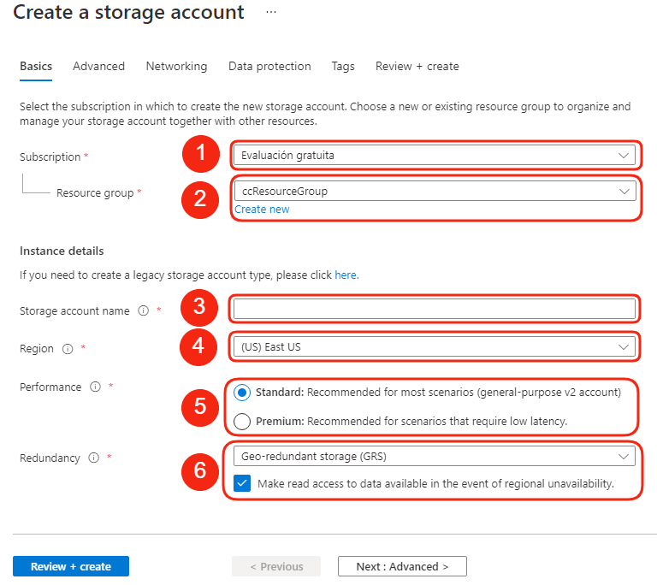Viewport: 657px width, 585px height.
Task: Go to the Data protection tab
Action: click(269, 66)
